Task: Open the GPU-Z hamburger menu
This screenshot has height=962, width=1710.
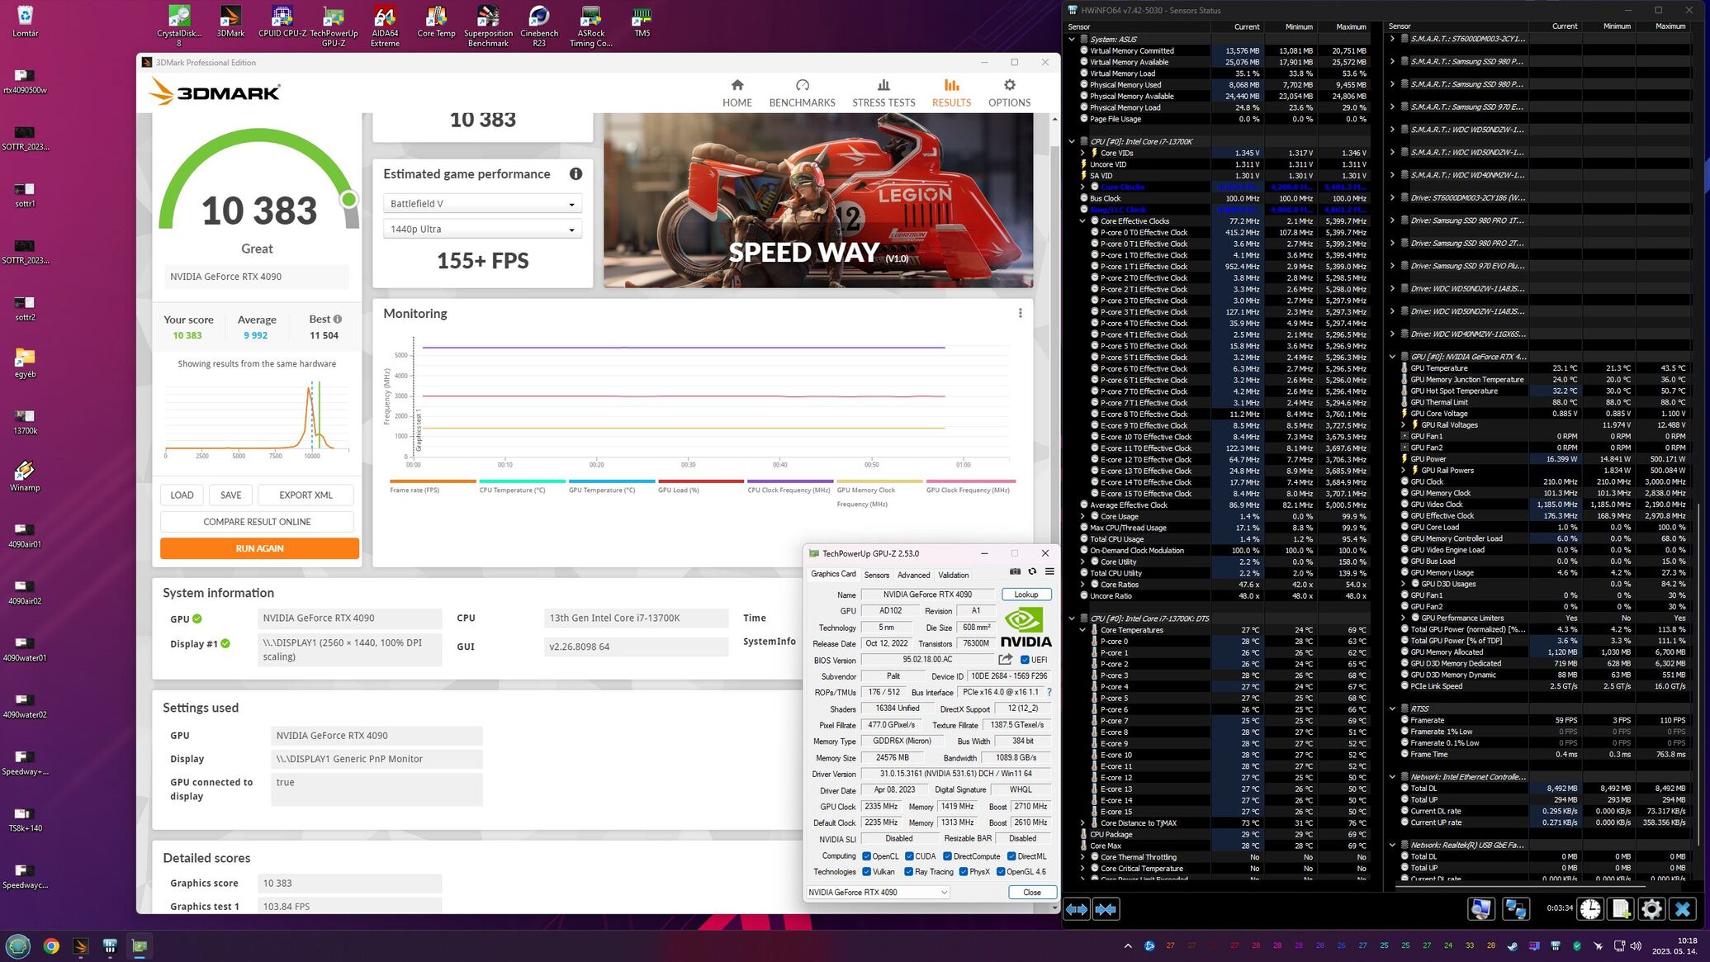Action: tap(1049, 571)
